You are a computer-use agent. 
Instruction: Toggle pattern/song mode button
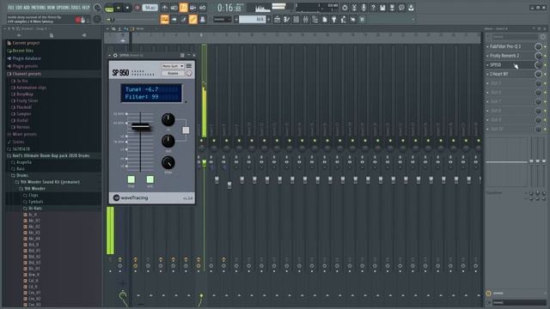click(x=109, y=8)
